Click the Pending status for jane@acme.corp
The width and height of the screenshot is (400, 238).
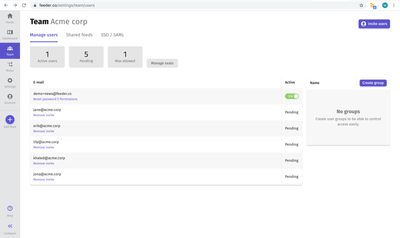tap(291, 112)
